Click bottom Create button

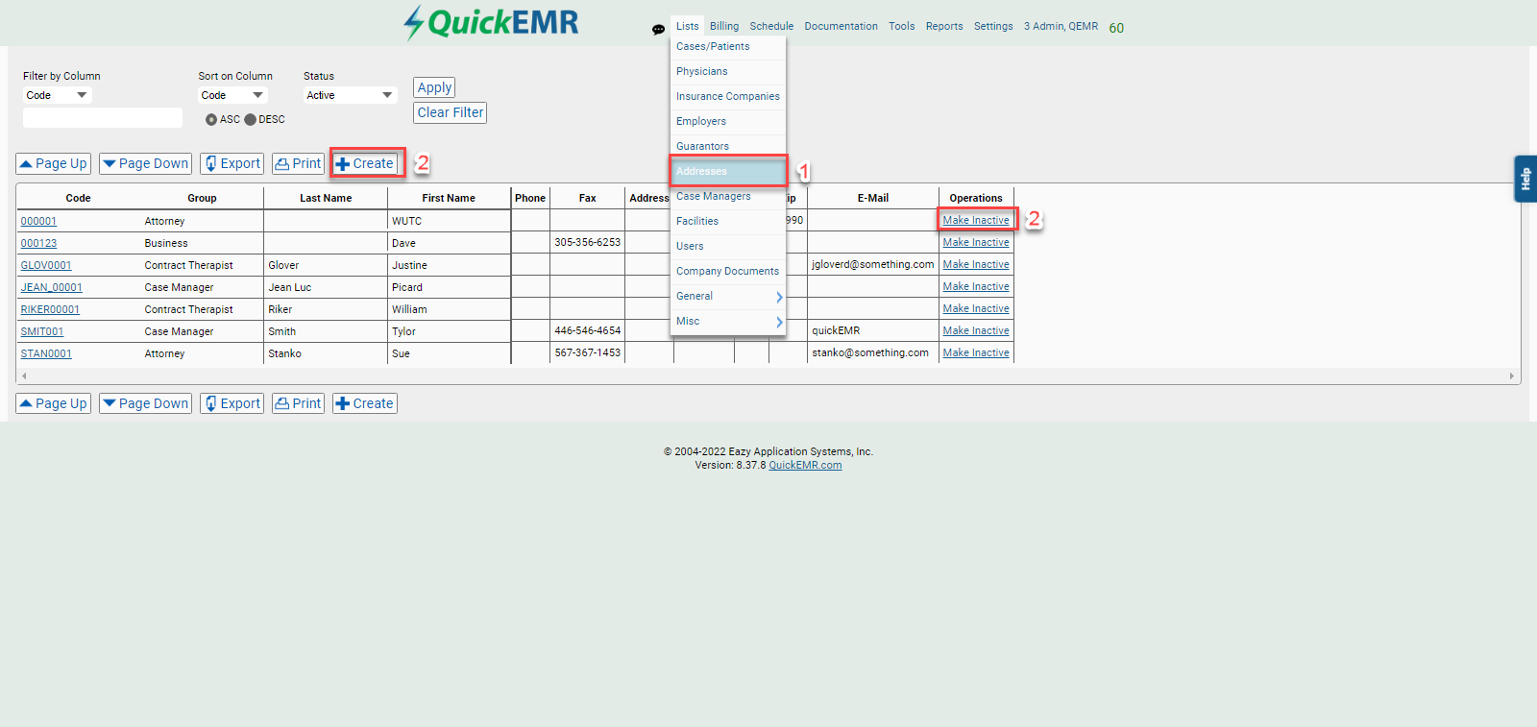(365, 403)
